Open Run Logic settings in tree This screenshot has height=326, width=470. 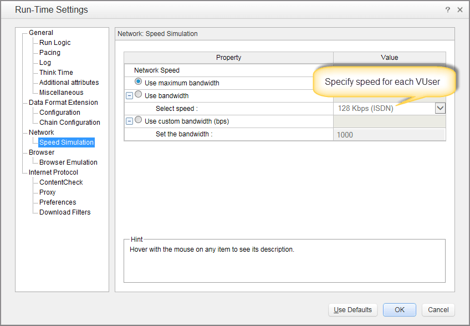[x=55, y=43]
